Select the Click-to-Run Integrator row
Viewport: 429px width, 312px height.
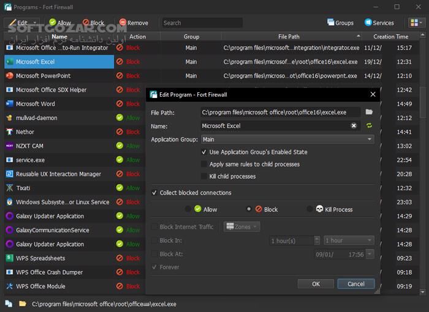coord(211,48)
